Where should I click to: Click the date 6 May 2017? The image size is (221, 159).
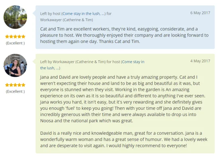point(200,13)
